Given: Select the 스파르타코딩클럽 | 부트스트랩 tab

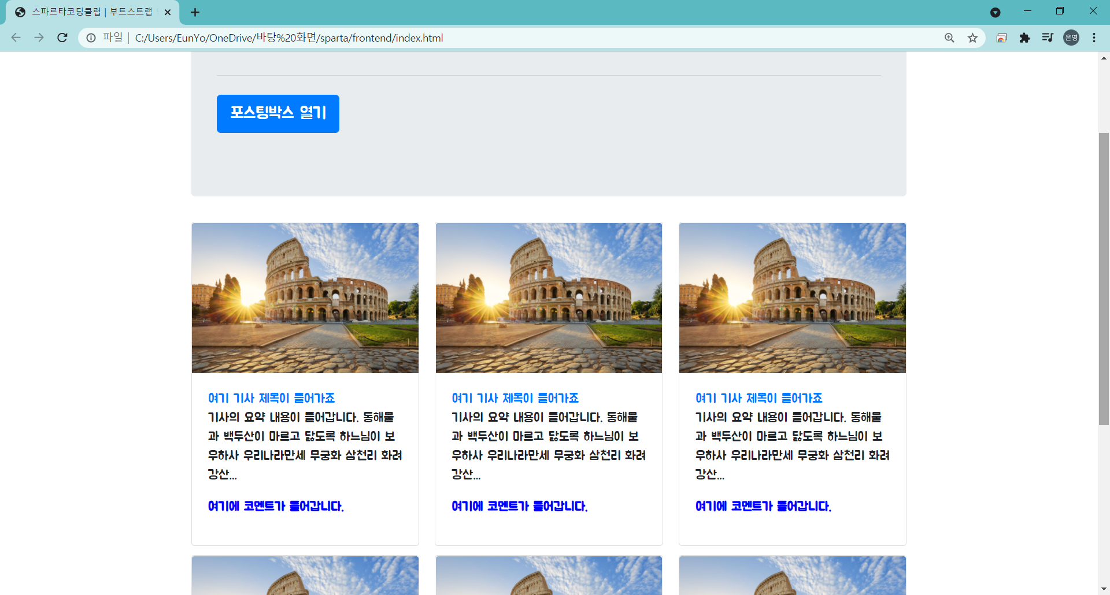Looking at the screenshot, I should coord(92,12).
